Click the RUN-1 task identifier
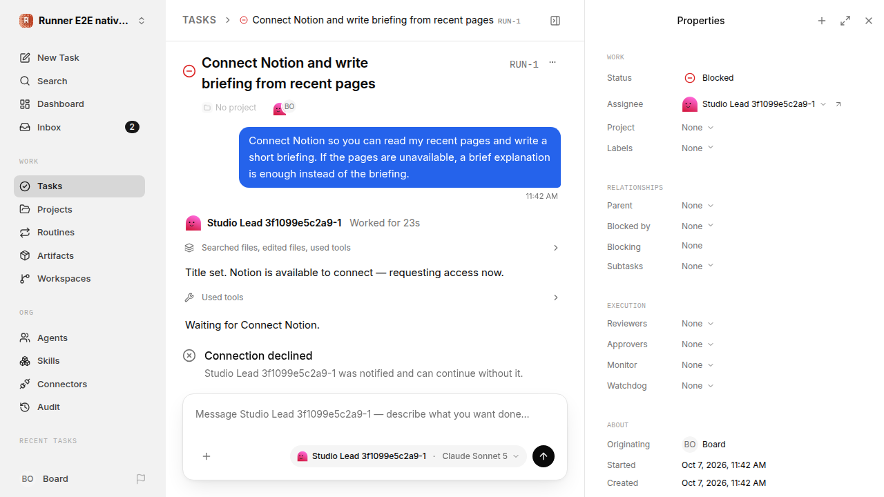The width and height of the screenshot is (884, 497). click(x=523, y=65)
